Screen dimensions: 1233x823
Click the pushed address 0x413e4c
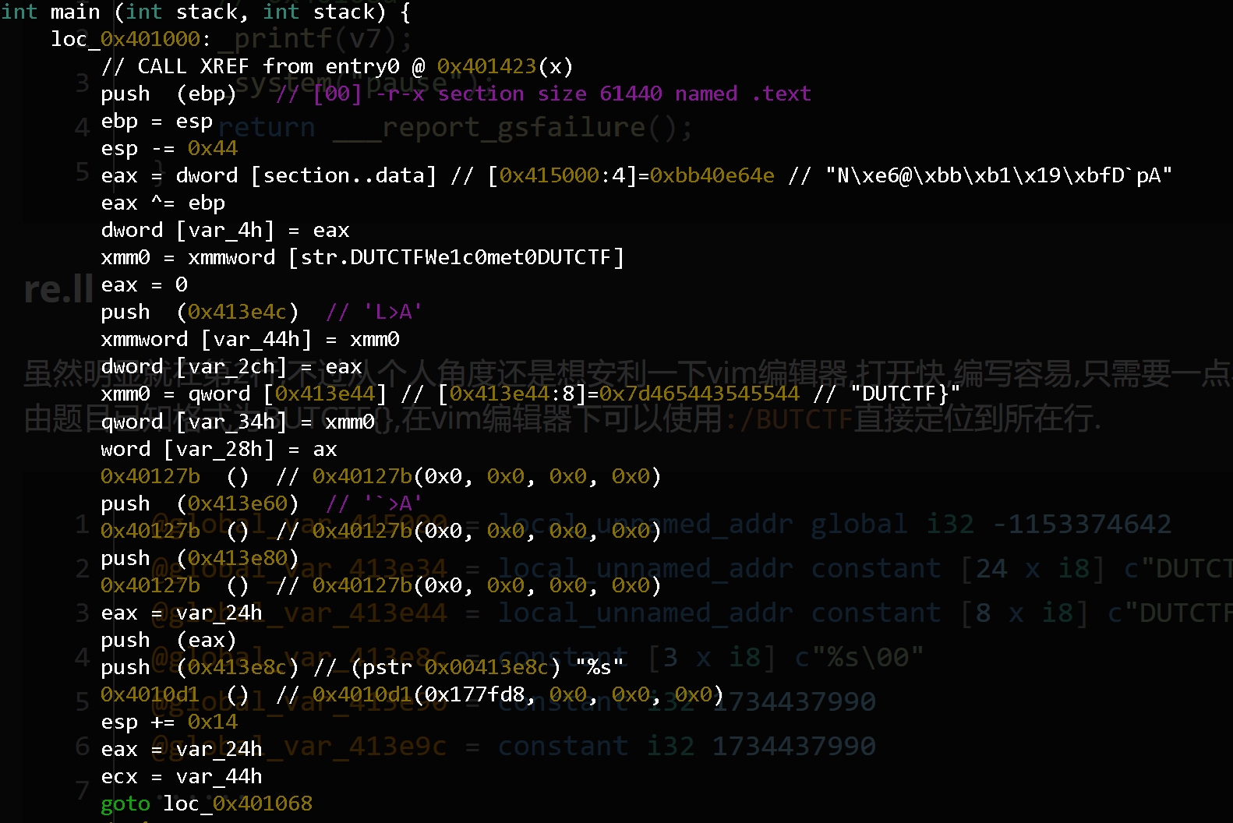tap(237, 313)
